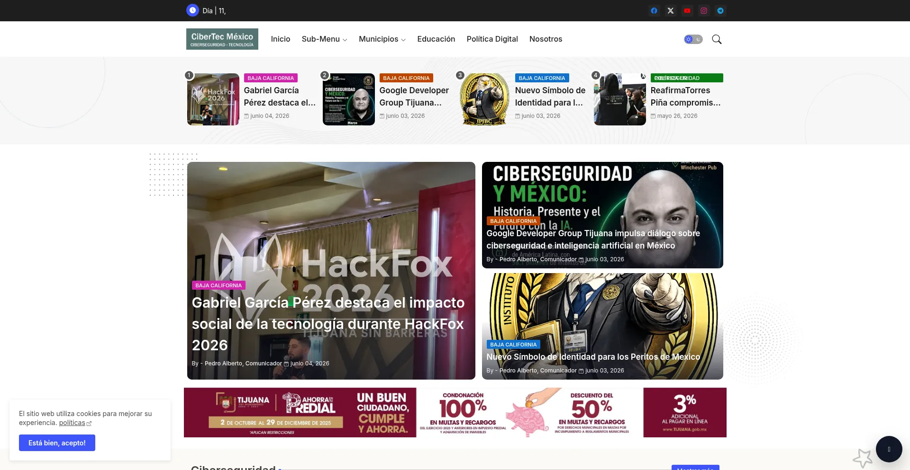The image size is (910, 470).
Task: Open the featured Google Developer Group Tijuana ciberseguridad headline
Action: (x=593, y=239)
